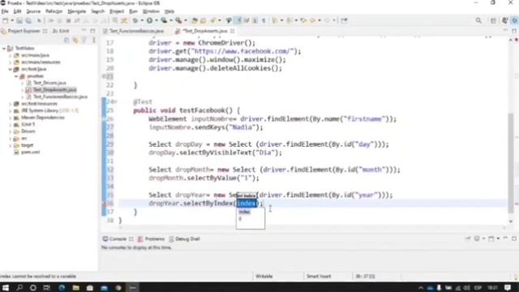Click the Quick Access search magnifier
Screen dimensions: 519x292
tap(478, 20)
